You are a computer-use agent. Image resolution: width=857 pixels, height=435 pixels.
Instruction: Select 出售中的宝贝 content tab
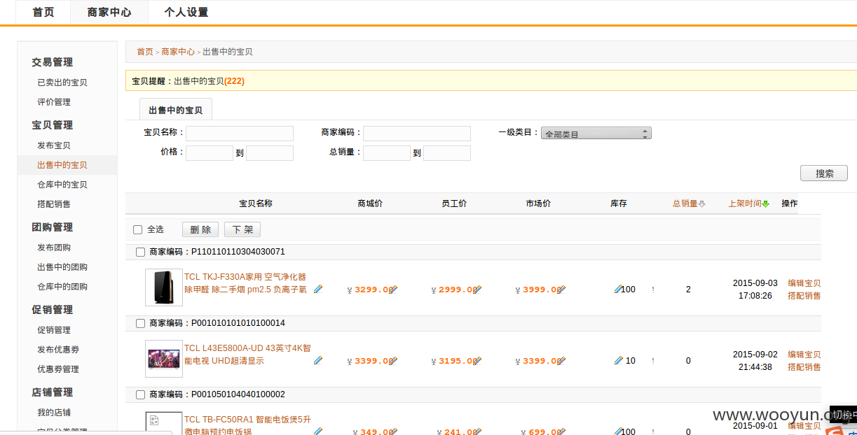click(176, 110)
